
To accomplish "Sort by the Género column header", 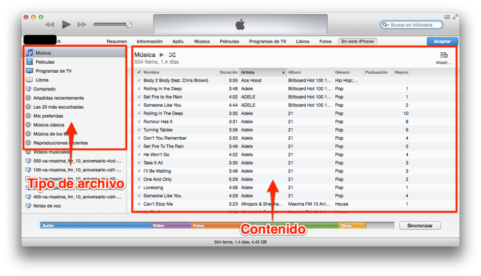I will [x=348, y=72].
